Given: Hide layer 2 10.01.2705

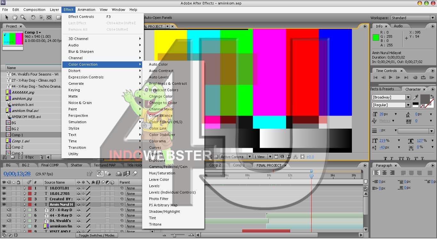Looking at the screenshot, I should point(4,194).
